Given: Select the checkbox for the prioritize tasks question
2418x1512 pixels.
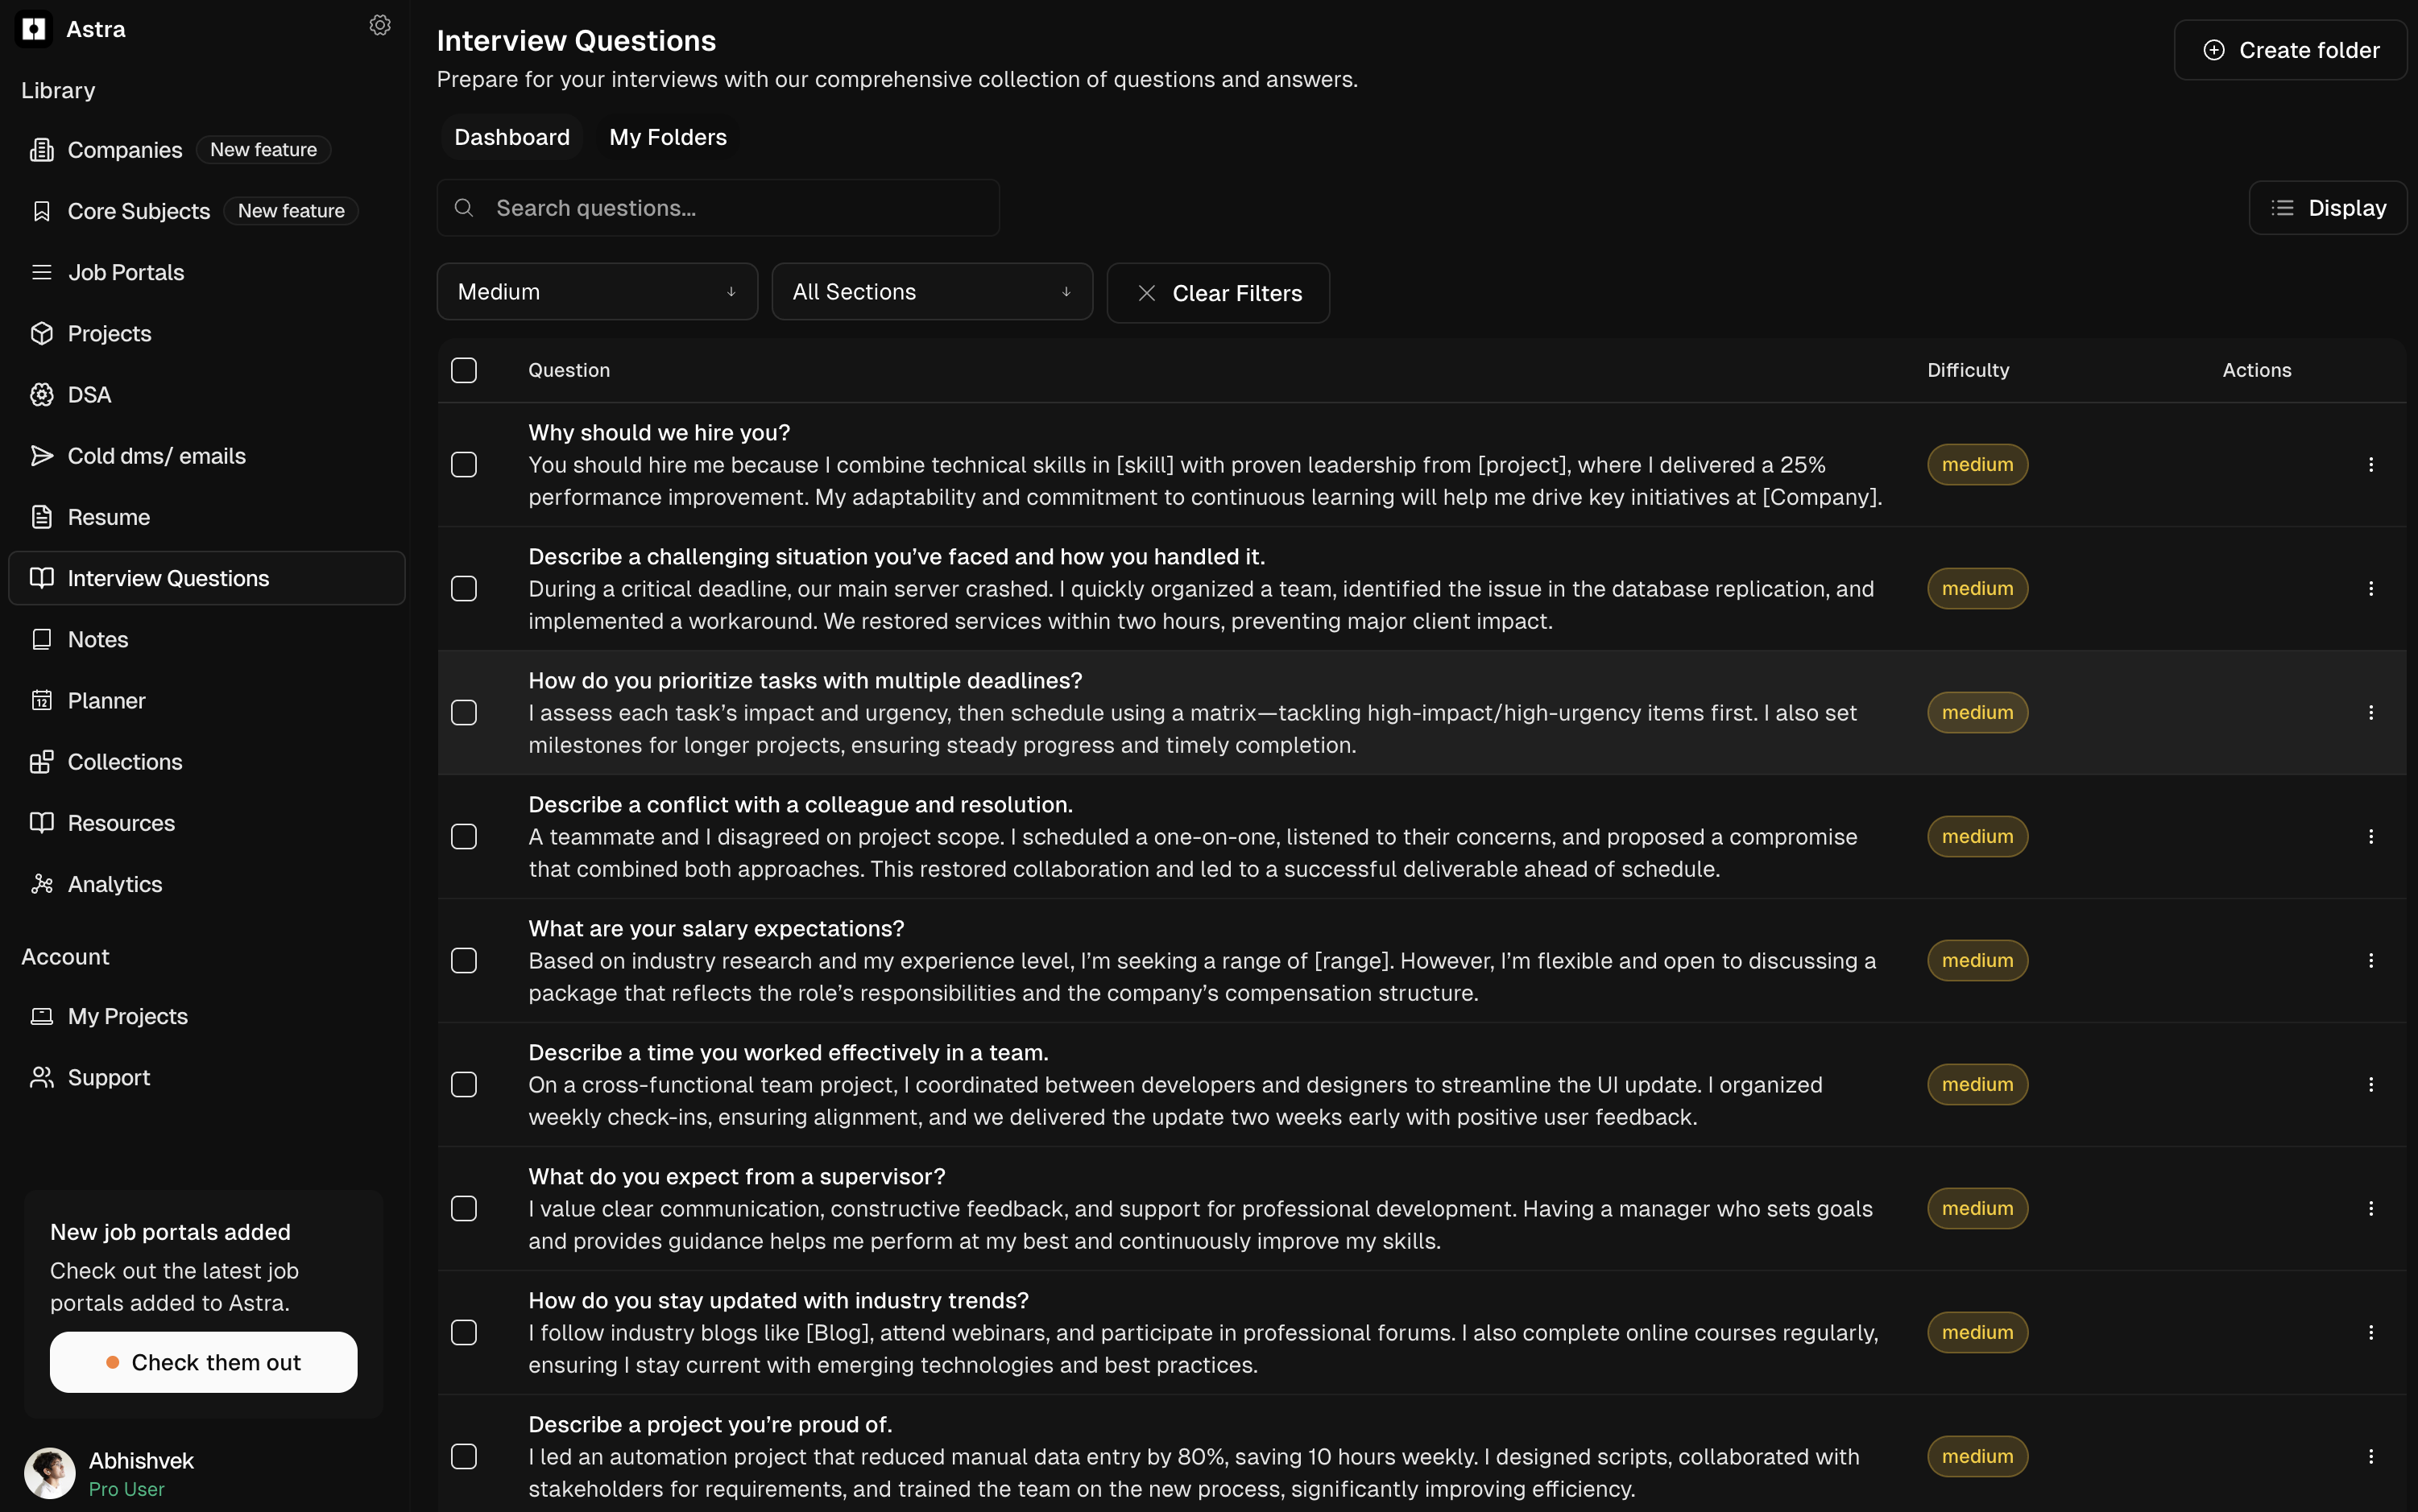Looking at the screenshot, I should point(464,713).
